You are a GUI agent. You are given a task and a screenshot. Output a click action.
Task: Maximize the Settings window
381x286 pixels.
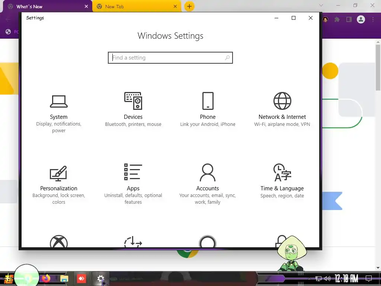point(294,18)
